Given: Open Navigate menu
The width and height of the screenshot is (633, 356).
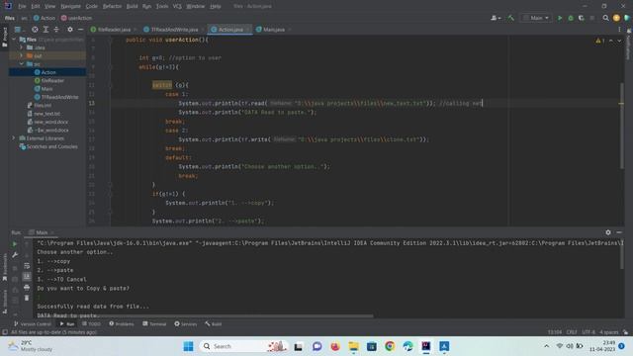Looking at the screenshot, I should (70, 6).
